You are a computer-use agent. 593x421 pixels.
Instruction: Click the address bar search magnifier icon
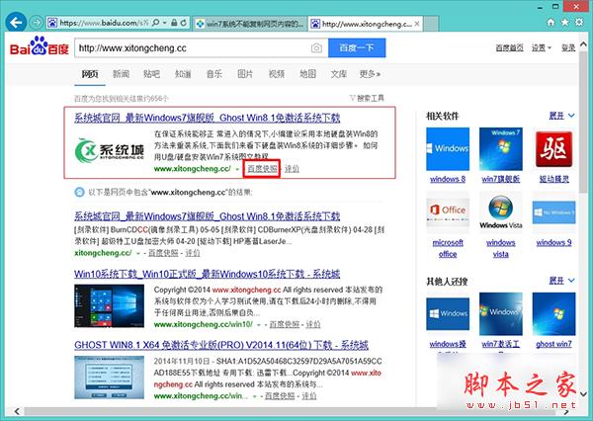155,23
